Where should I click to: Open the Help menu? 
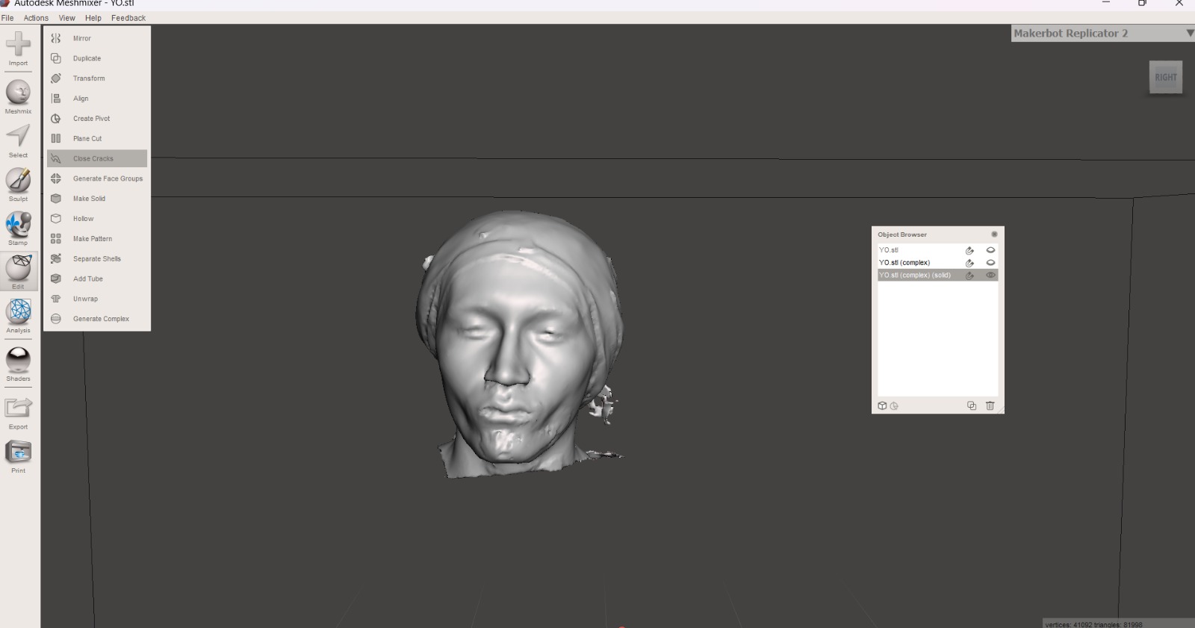tap(93, 18)
